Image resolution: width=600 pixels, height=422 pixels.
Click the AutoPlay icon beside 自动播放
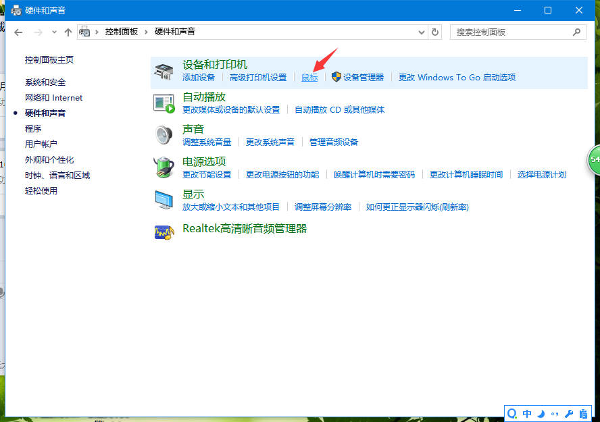coord(164,101)
